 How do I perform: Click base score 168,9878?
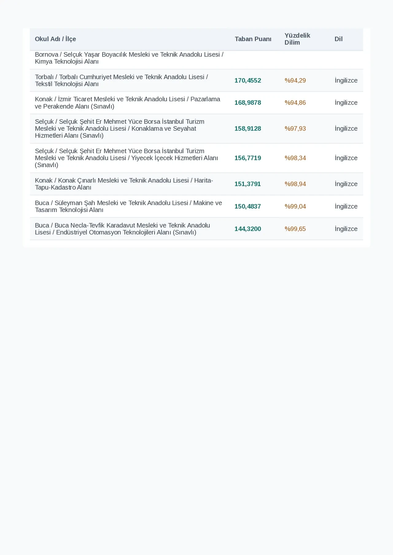click(248, 103)
